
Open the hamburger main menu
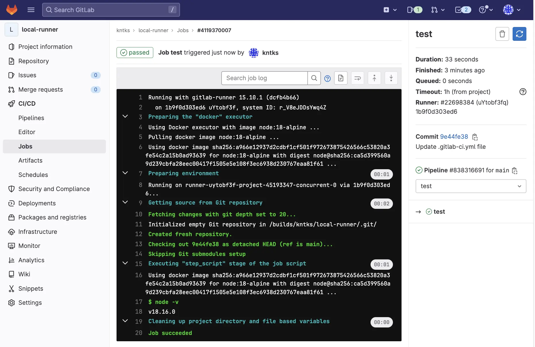[x=31, y=10]
